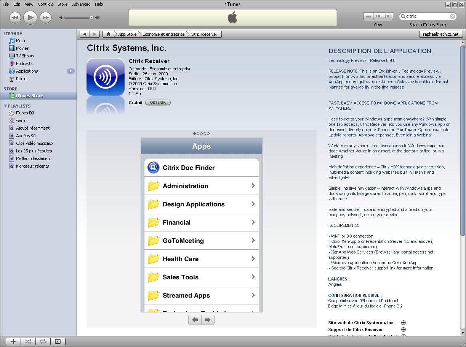The height and width of the screenshot is (347, 466).
Task: Open the Podcasts library icon
Action: (12, 63)
